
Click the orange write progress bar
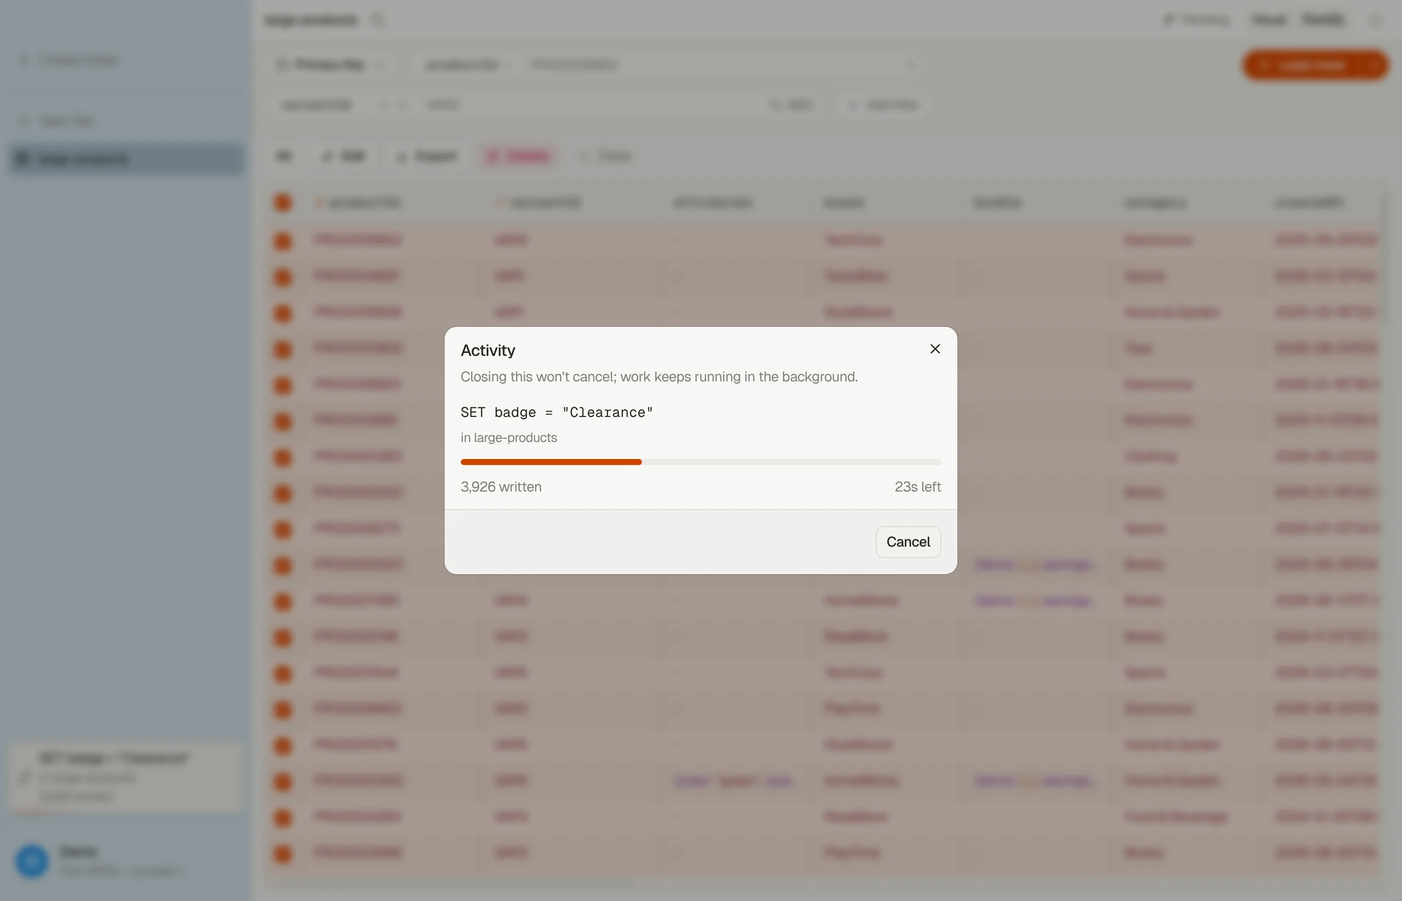click(700, 462)
